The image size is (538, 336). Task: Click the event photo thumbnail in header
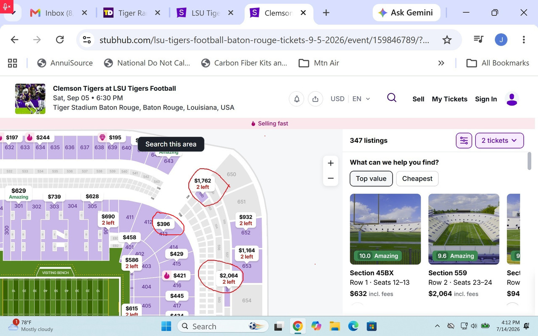pyautogui.click(x=30, y=99)
